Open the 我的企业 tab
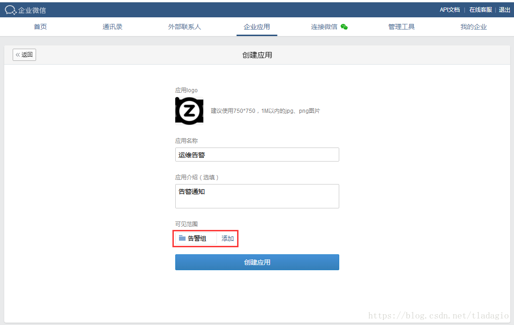This screenshot has height=325, width=514. 474,27
